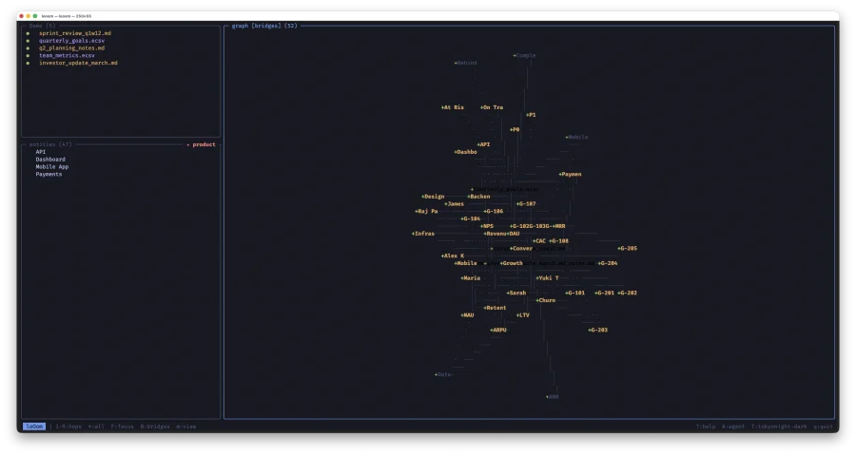This screenshot has width=856, height=455.
Task: Collapse the product entity group
Action: (201, 144)
